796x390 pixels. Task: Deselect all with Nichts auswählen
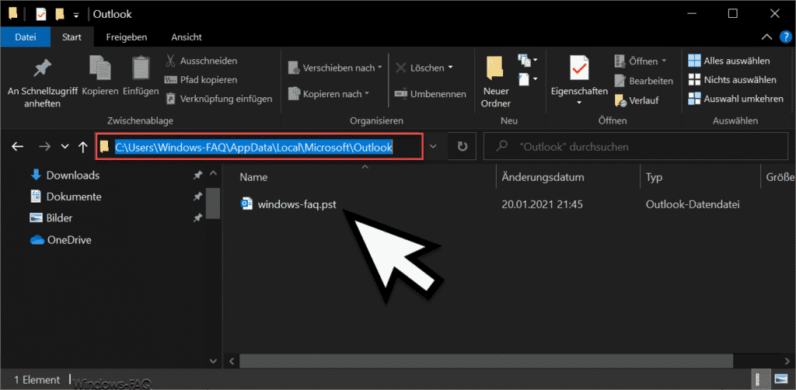[732, 79]
